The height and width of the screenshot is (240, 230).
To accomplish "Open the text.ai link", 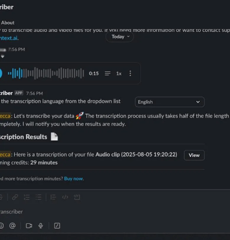I will [9, 38].
